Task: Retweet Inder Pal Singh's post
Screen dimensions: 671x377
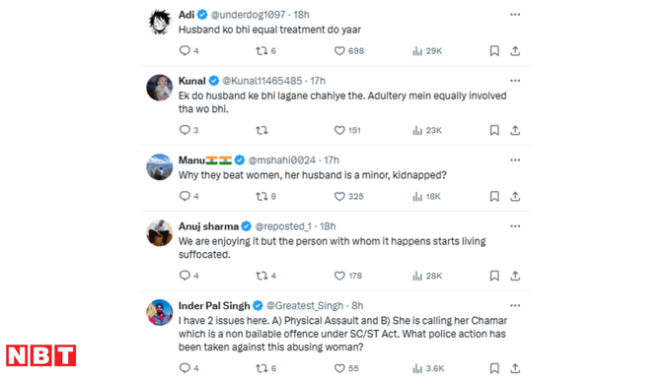Action: tap(261, 368)
